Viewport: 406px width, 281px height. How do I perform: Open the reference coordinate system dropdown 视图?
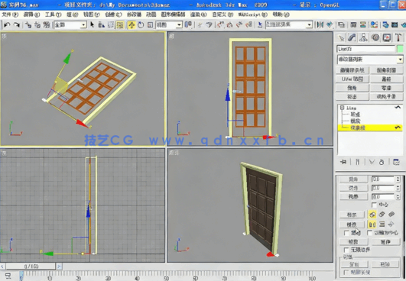coord(169,25)
